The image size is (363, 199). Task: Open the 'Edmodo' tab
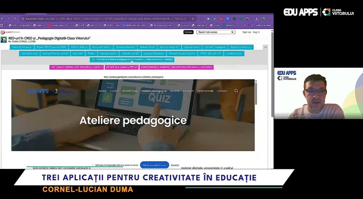click(78, 54)
